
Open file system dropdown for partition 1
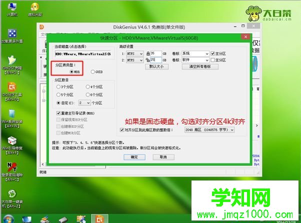pos(135,53)
